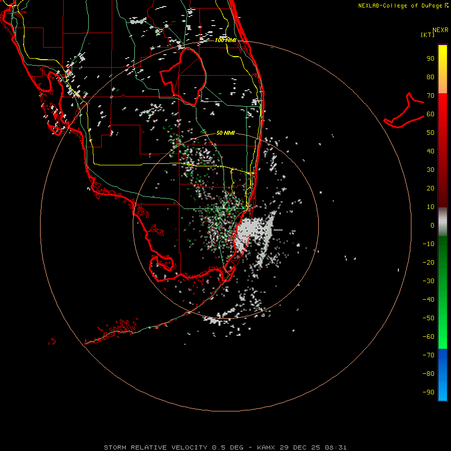Viewport: 451px width, 451px height.
Task: Click the -10 knot scale value
Action: pyautogui.click(x=428, y=244)
